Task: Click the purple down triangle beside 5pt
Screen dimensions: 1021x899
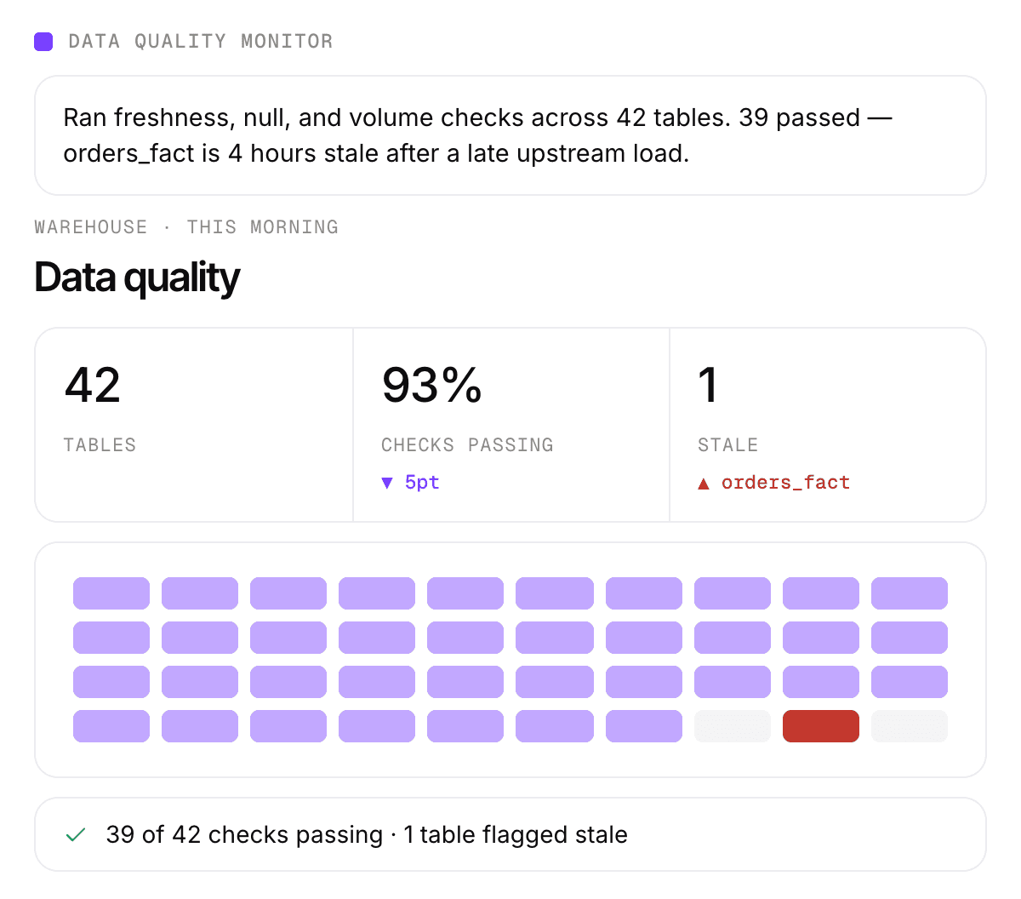Action: pyautogui.click(x=387, y=483)
